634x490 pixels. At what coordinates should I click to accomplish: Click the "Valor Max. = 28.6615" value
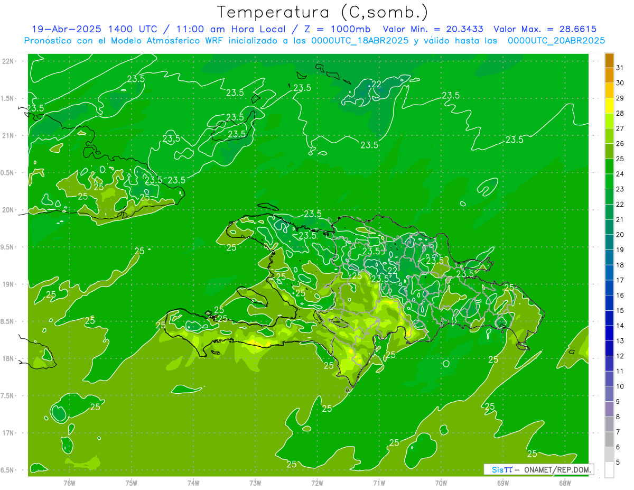click(545, 29)
